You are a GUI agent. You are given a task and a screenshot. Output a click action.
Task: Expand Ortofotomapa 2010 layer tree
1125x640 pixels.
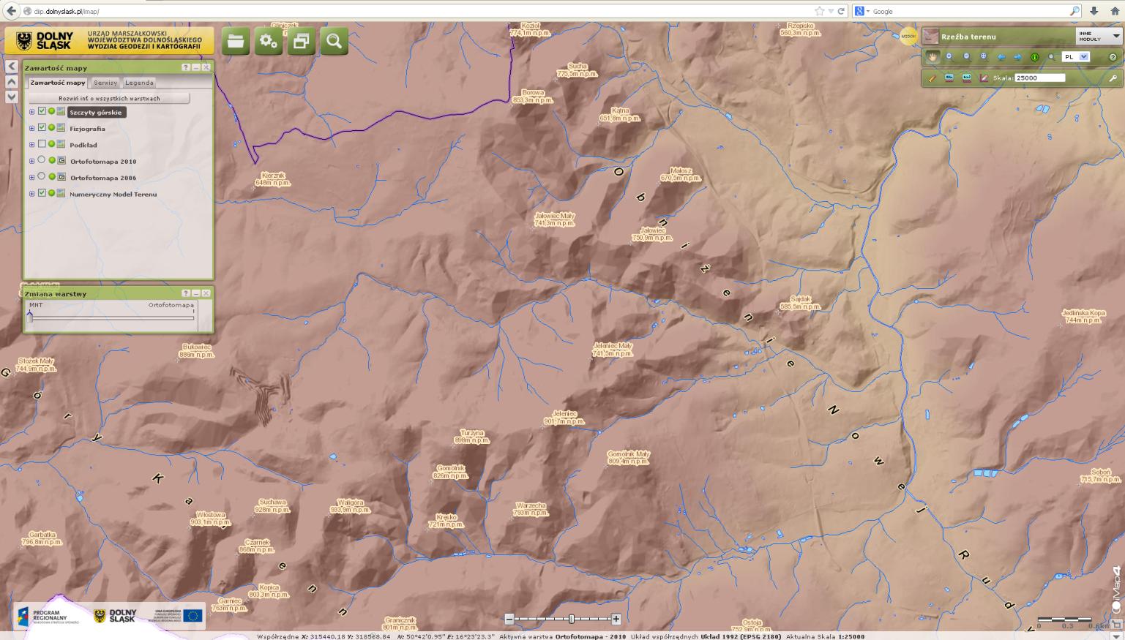coord(31,161)
